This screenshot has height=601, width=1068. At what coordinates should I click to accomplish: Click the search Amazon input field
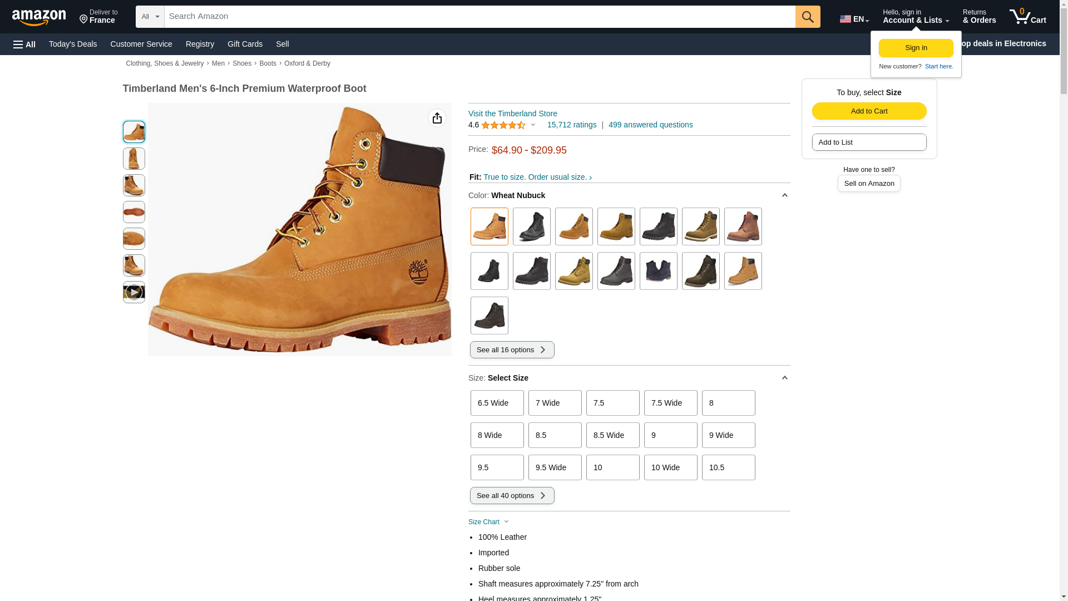[x=479, y=17]
